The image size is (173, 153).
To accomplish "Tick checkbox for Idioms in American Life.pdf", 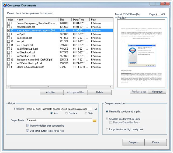I will point(9,67).
